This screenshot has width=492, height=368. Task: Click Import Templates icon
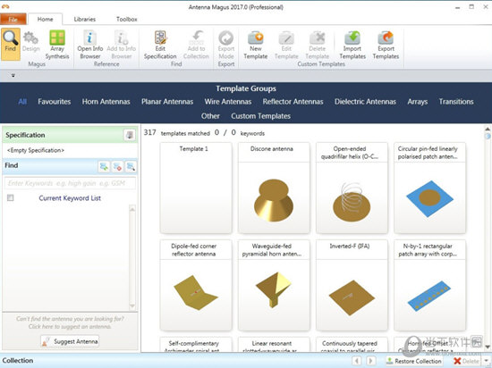352,45
